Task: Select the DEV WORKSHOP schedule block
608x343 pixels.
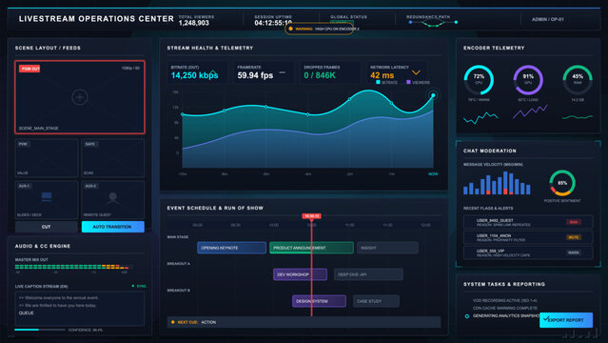Action: [x=300, y=274]
